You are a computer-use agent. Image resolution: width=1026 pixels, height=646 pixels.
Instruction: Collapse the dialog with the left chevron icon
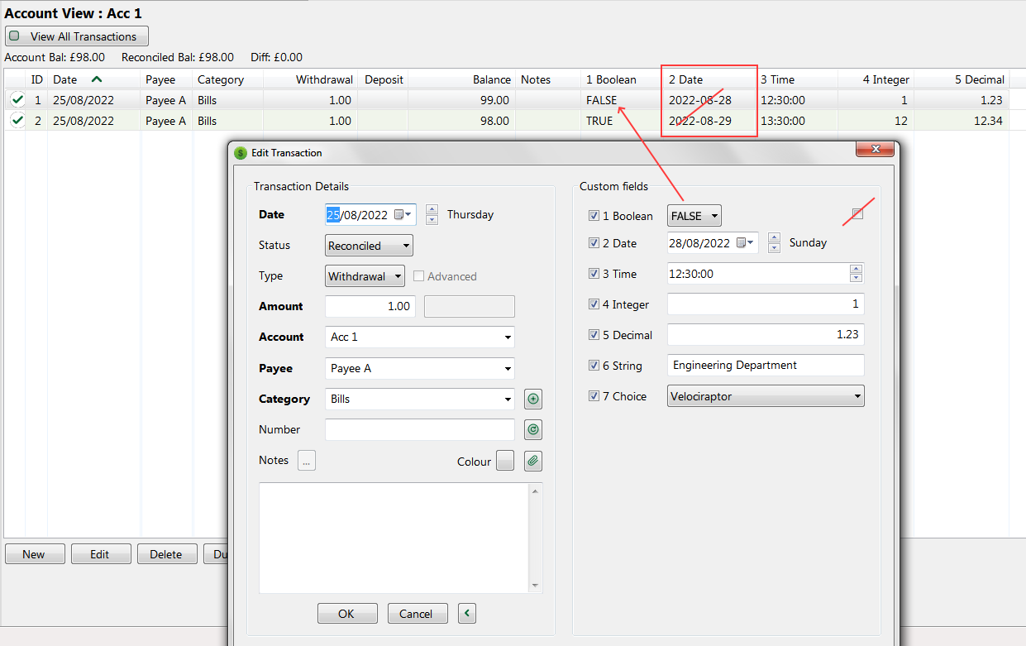(x=466, y=613)
